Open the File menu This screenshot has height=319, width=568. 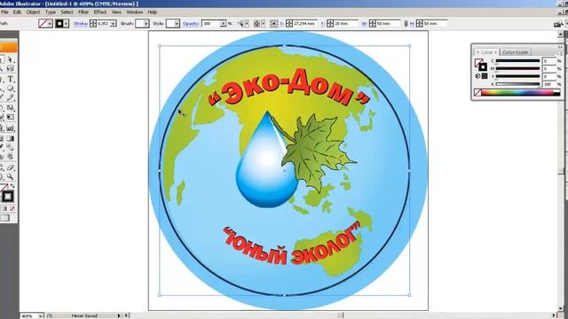(4, 12)
